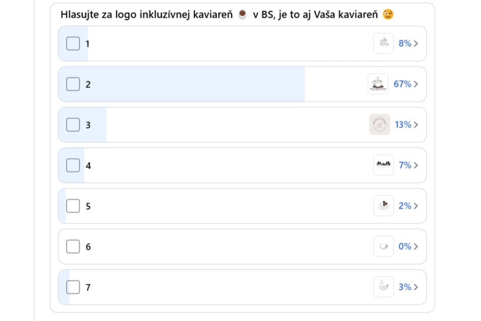Open the steaming cup logo for option 7
The image size is (481, 321).
point(383,287)
